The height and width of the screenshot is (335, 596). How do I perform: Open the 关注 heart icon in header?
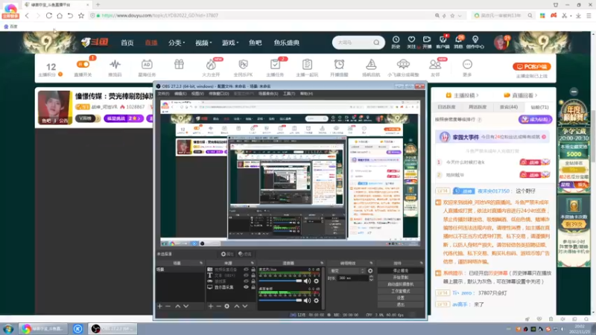[411, 39]
